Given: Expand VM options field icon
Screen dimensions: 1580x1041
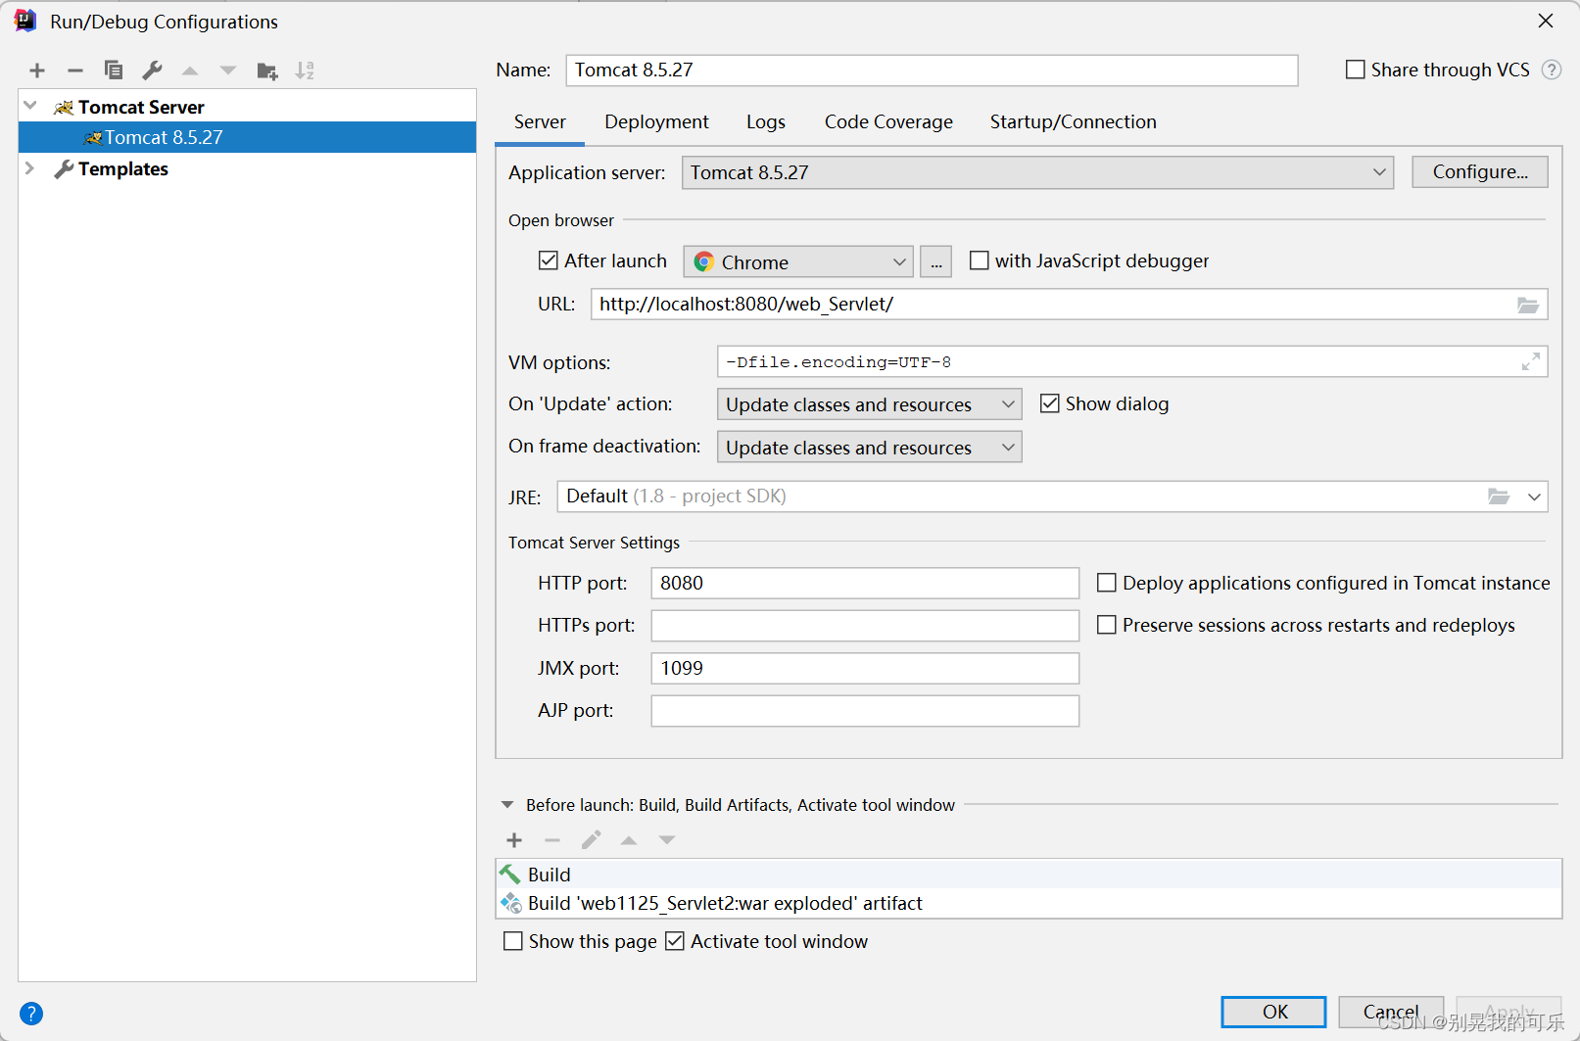Looking at the screenshot, I should pos(1531,361).
